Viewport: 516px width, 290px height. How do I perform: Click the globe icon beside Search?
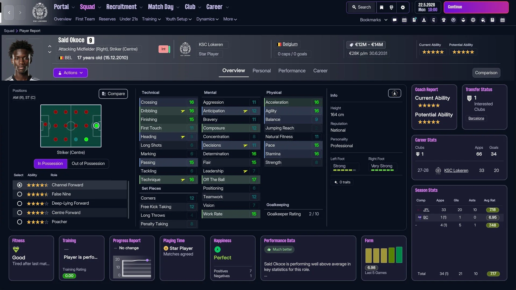point(391,7)
